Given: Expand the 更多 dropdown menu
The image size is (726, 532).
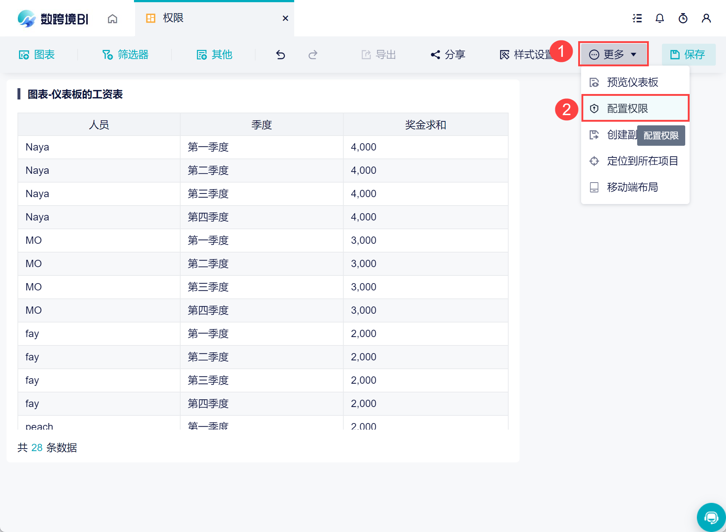Looking at the screenshot, I should [x=613, y=54].
